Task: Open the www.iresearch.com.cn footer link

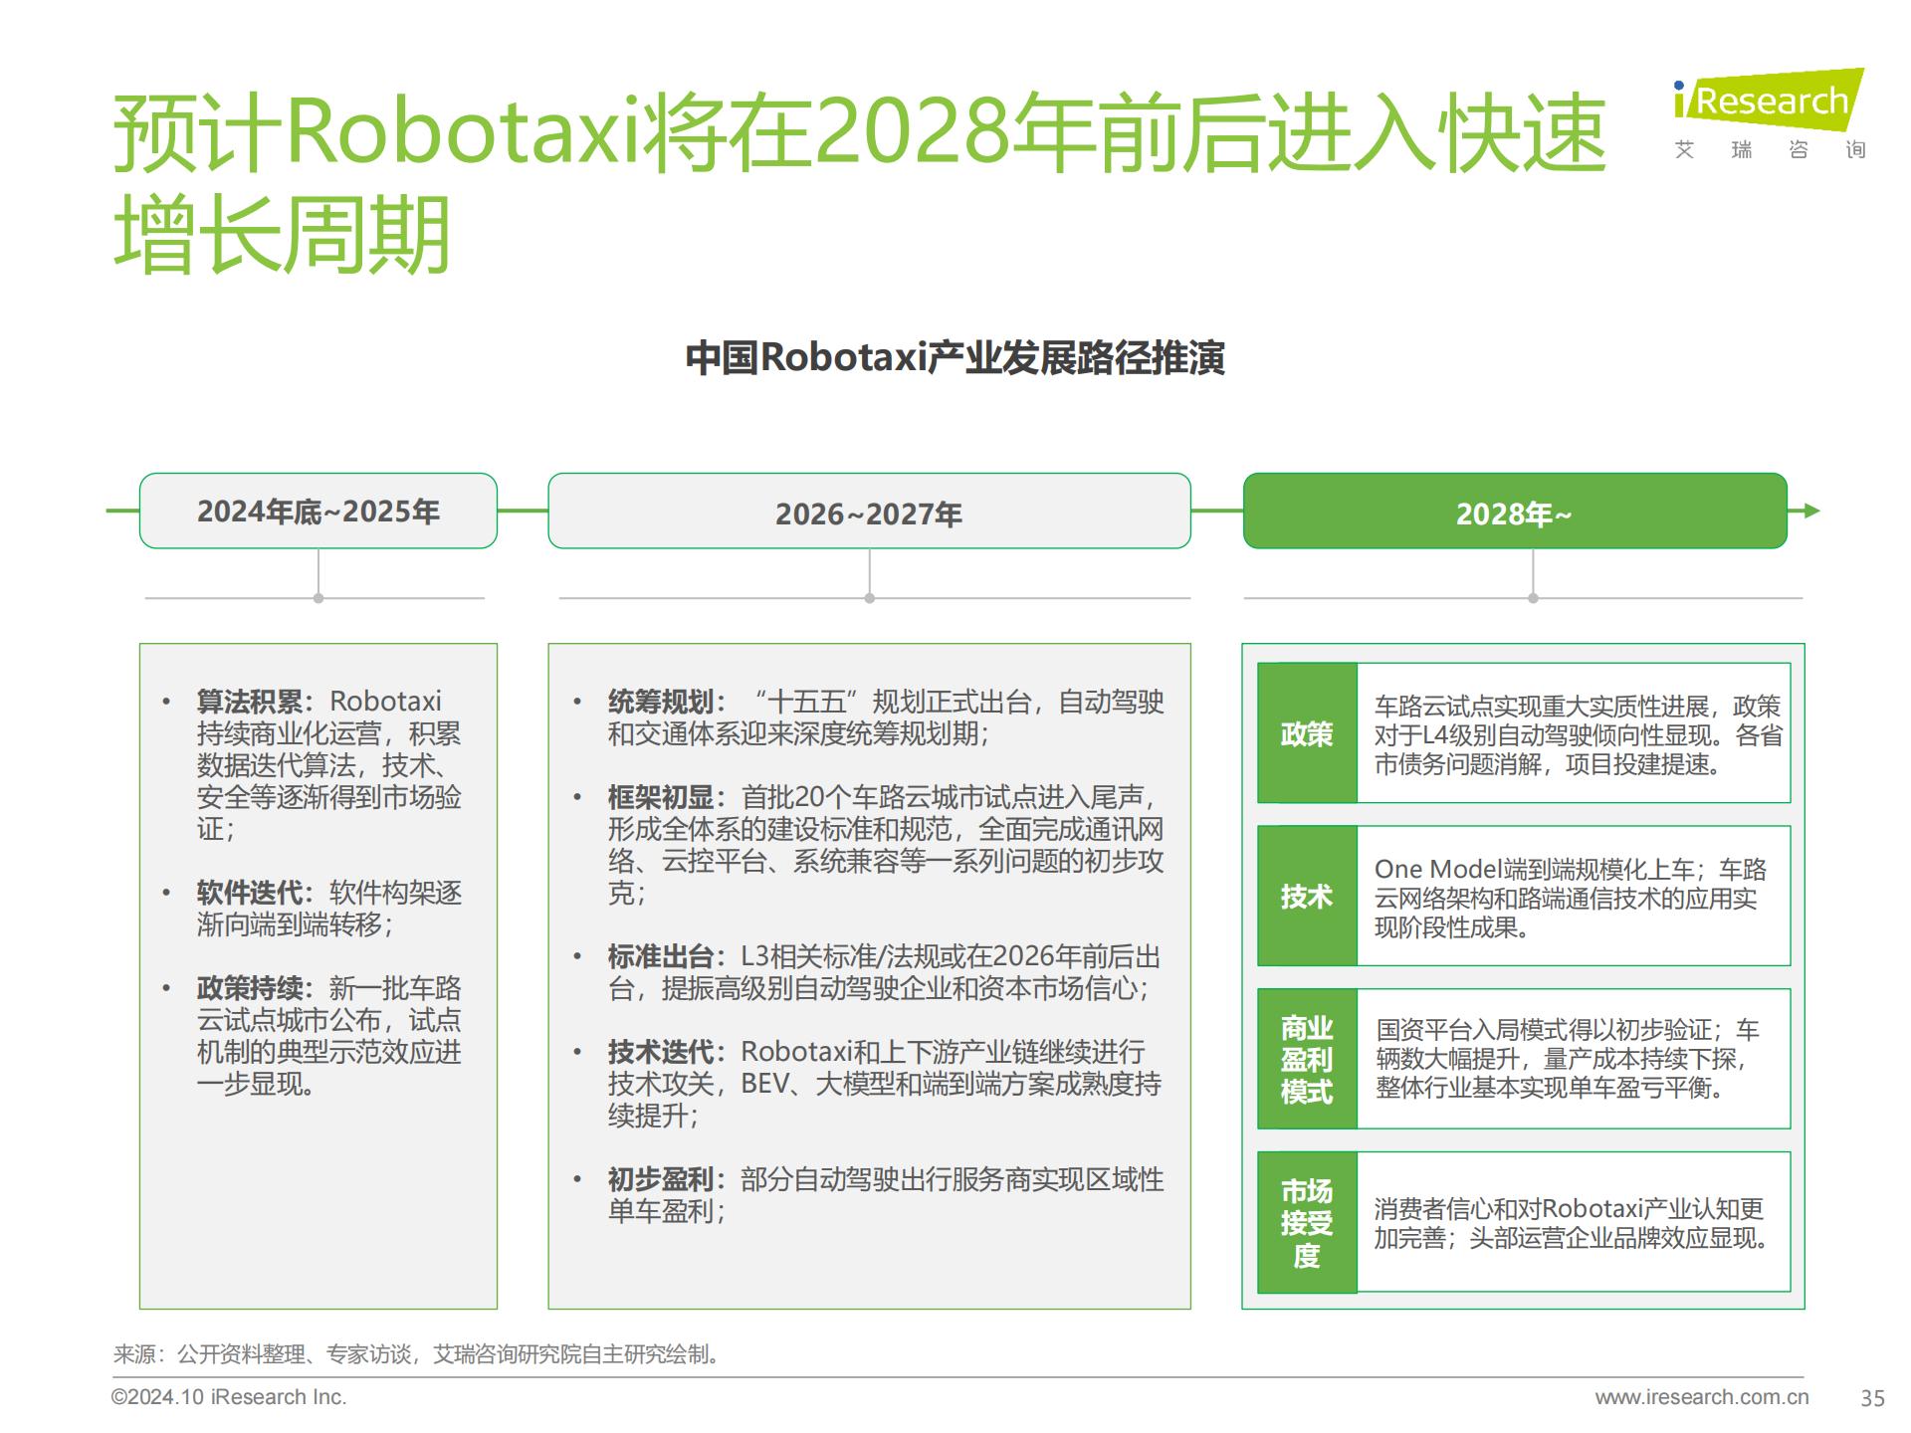Action: [x=1701, y=1397]
